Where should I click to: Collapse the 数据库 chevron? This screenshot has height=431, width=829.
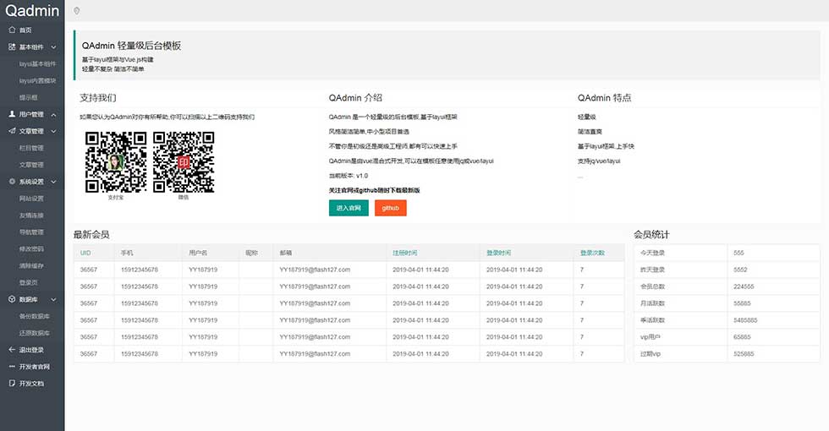pyautogui.click(x=53, y=299)
